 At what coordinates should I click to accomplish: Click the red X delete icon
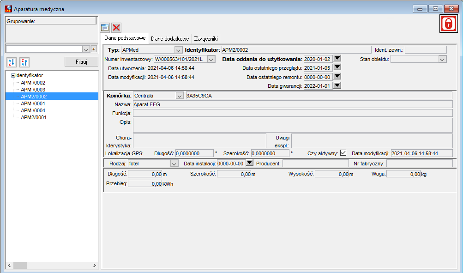point(116,28)
